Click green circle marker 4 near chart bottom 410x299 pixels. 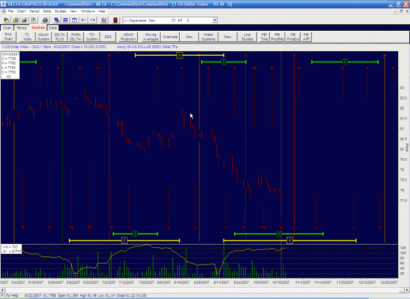coord(279,233)
